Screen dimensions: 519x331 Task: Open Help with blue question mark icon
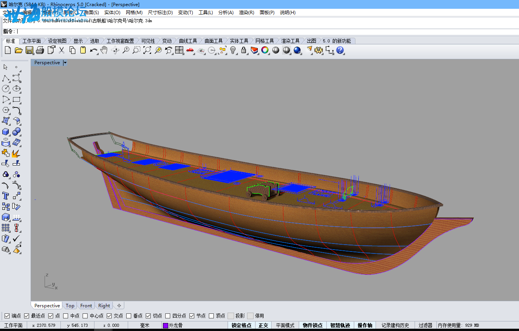click(x=340, y=50)
